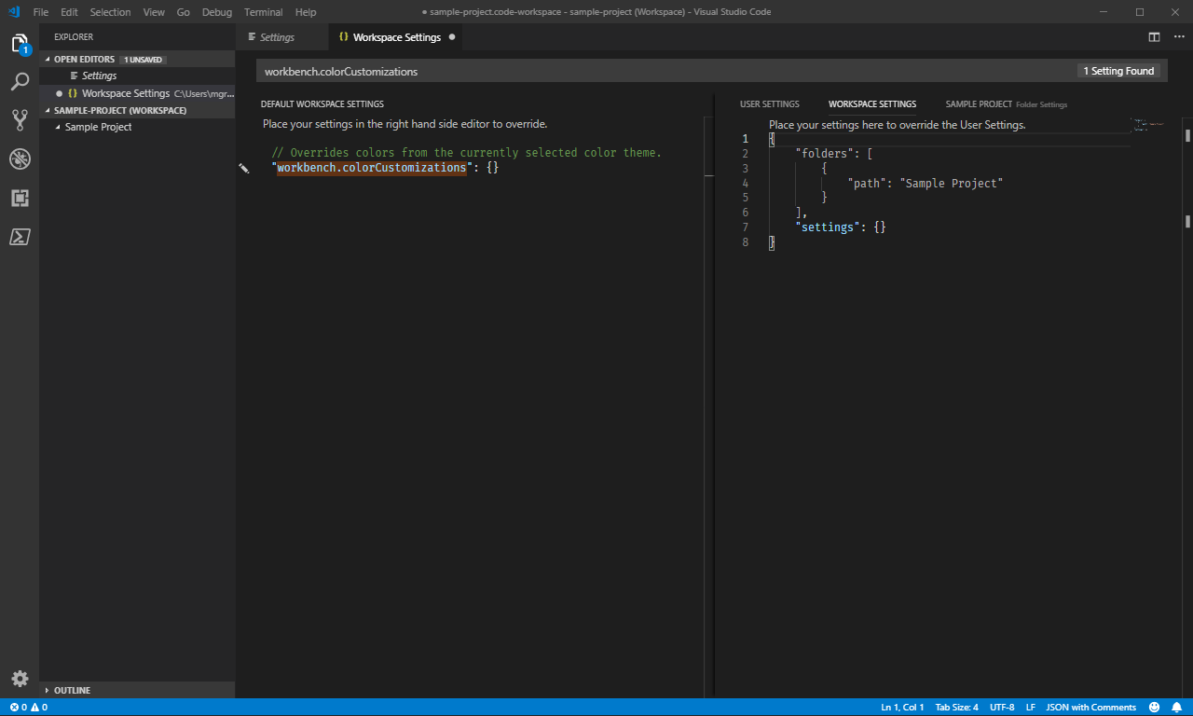Open the notifications bell icon
This screenshot has height=716, width=1193.
tap(1177, 708)
